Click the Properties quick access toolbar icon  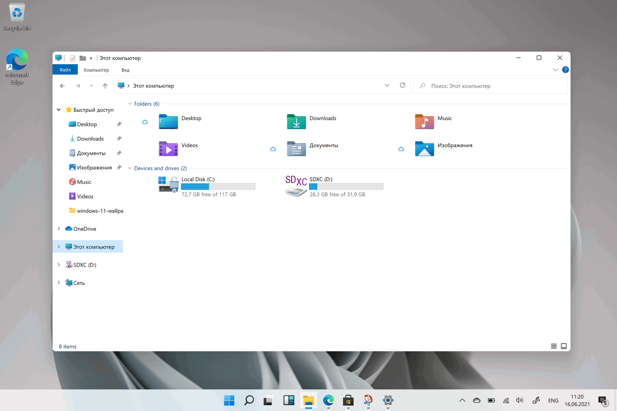click(72, 58)
